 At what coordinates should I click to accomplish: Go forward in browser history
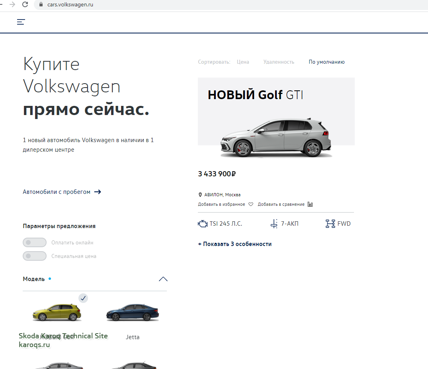tap(12, 4)
